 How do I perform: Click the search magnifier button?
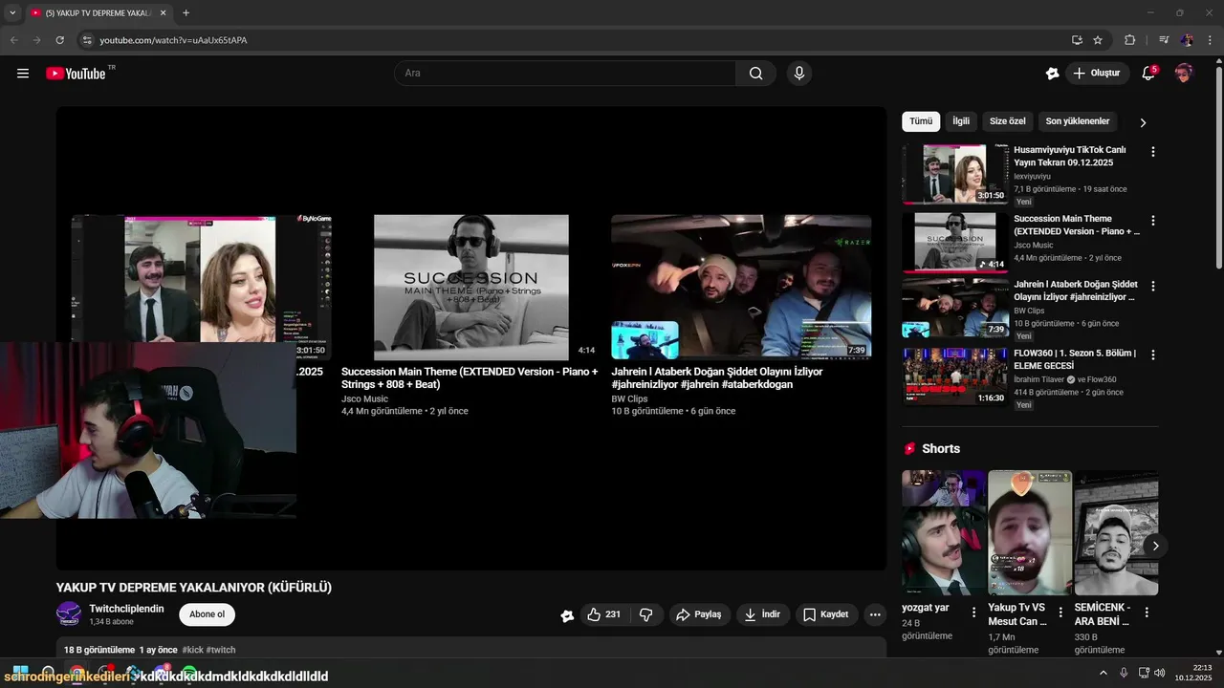tap(756, 74)
